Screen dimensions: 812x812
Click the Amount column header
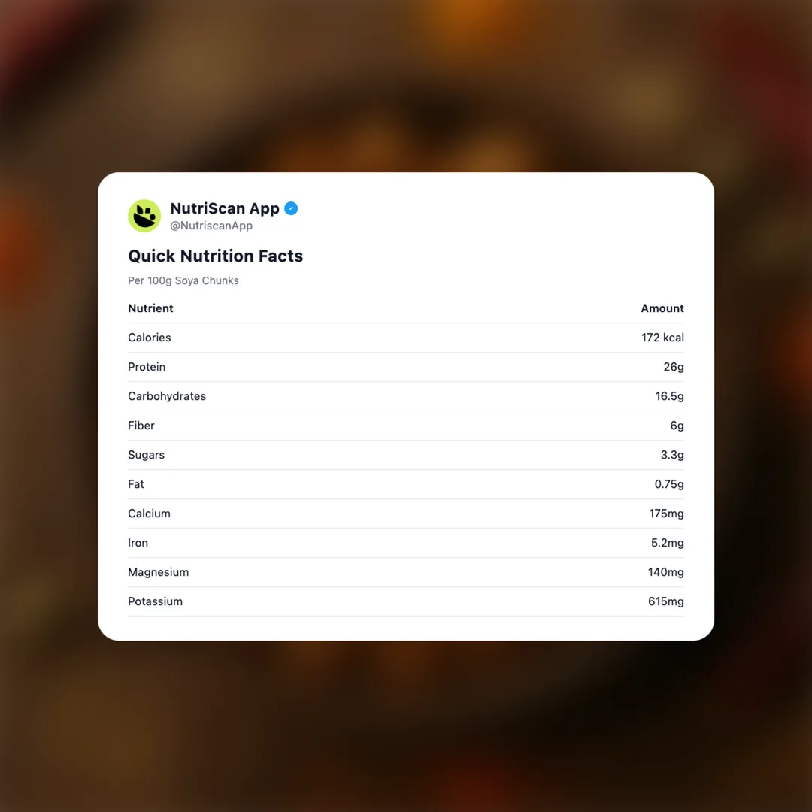click(662, 308)
